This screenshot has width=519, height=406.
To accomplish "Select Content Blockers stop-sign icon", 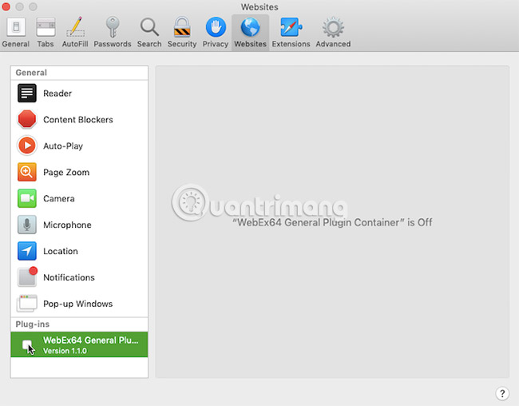I will (x=27, y=119).
